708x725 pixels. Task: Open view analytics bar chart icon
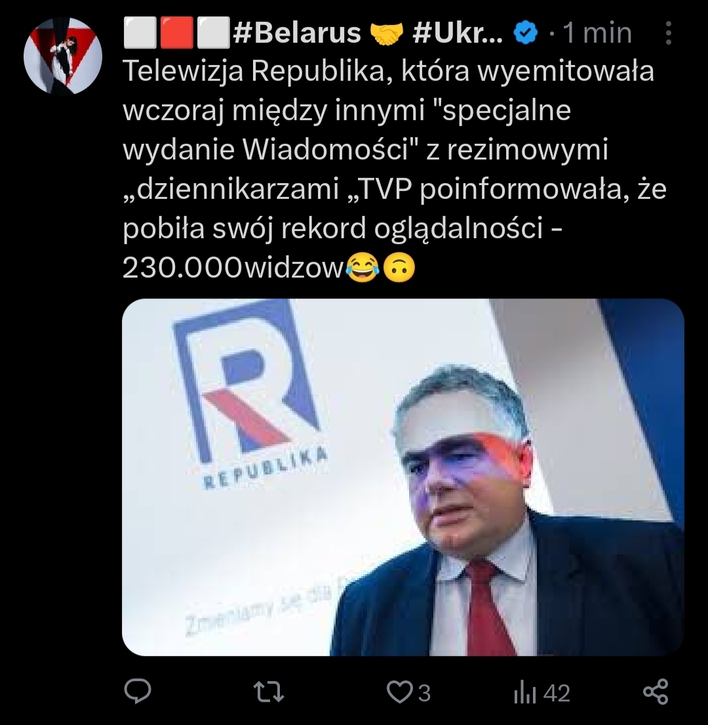tap(525, 693)
